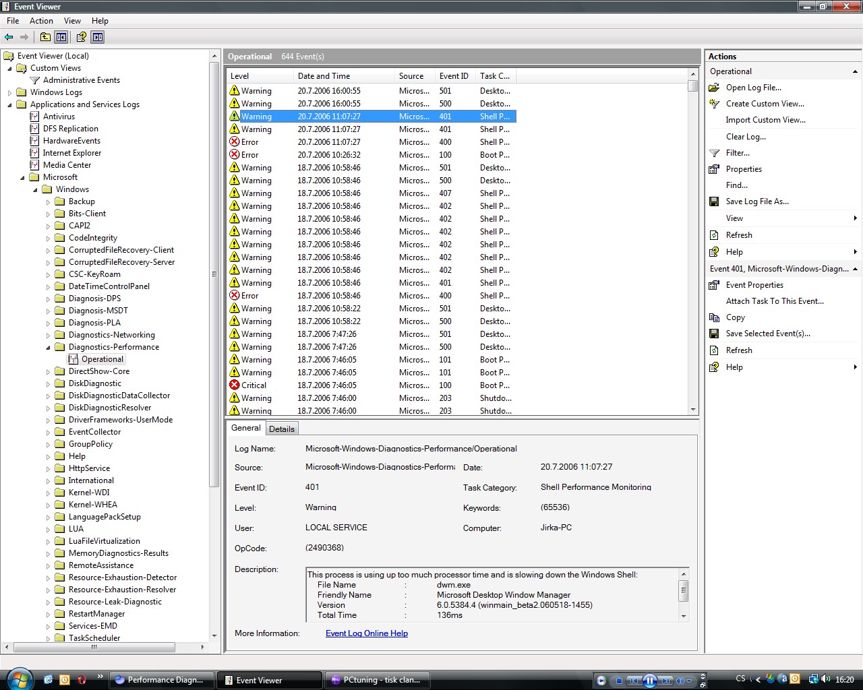This screenshot has height=690, width=863.
Task: Sort by the Event ID column header
Action: (x=454, y=76)
